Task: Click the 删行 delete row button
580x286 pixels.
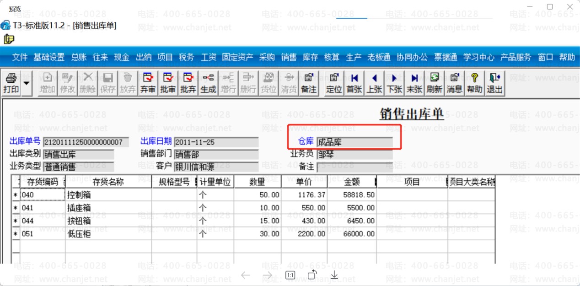Action: pyautogui.click(x=248, y=83)
